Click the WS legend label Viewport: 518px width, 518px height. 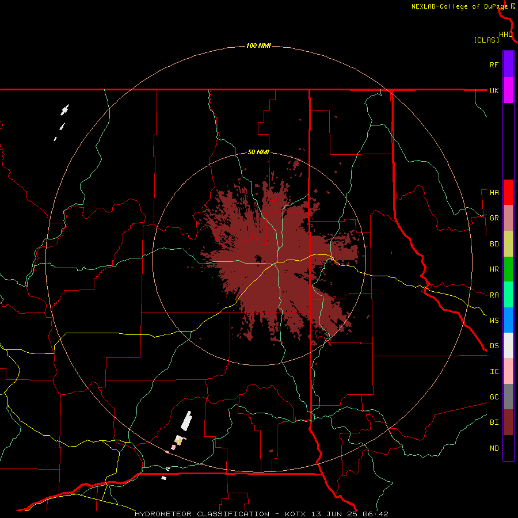coord(494,321)
